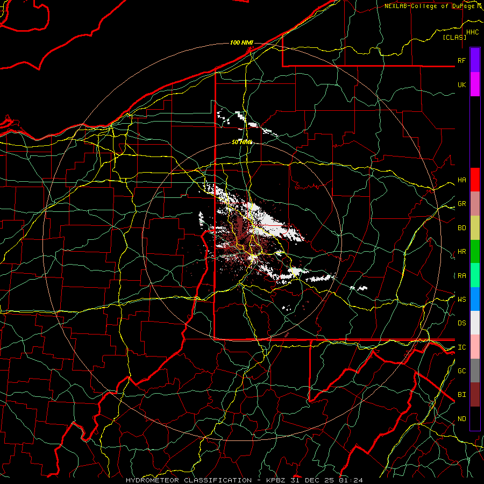Click the 'WS' legend label

coord(461,299)
